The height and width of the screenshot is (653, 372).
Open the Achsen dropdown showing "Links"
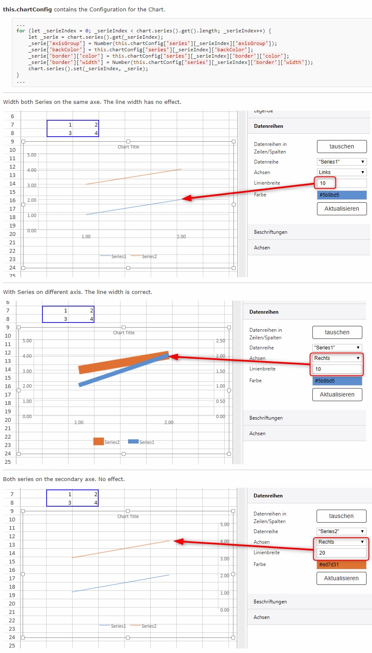pyautogui.click(x=342, y=172)
